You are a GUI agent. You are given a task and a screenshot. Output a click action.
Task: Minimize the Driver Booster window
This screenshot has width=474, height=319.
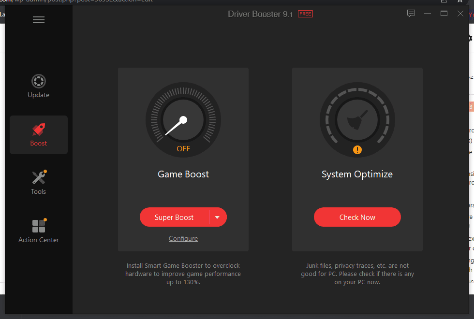(428, 14)
